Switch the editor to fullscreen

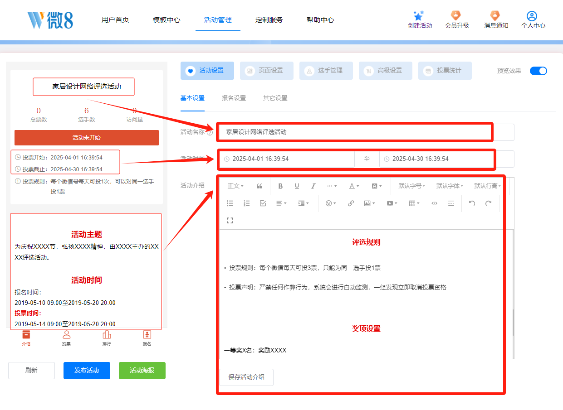(230, 221)
